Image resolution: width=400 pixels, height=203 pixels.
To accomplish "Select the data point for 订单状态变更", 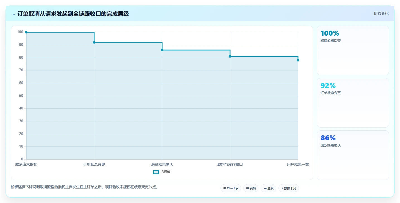I will [x=94, y=42].
